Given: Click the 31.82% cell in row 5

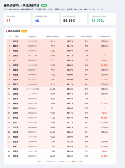Looking at the screenshot, I should pyautogui.click(x=70, y=60).
